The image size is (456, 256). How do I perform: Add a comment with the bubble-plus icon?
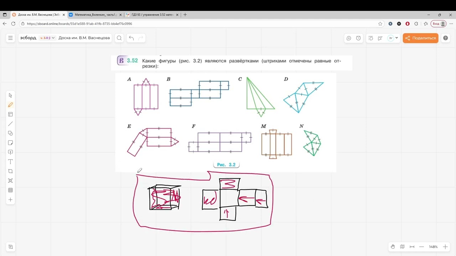tap(349, 38)
